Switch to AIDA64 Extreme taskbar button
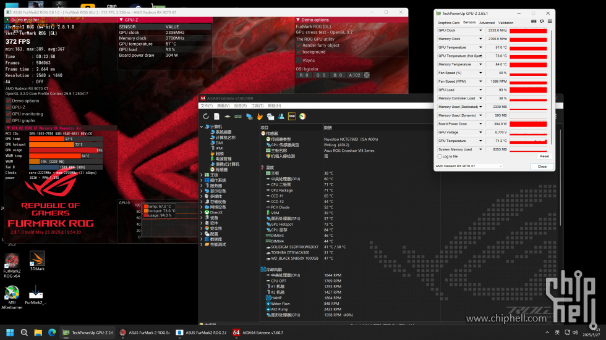606x340 pixels. click(x=258, y=333)
